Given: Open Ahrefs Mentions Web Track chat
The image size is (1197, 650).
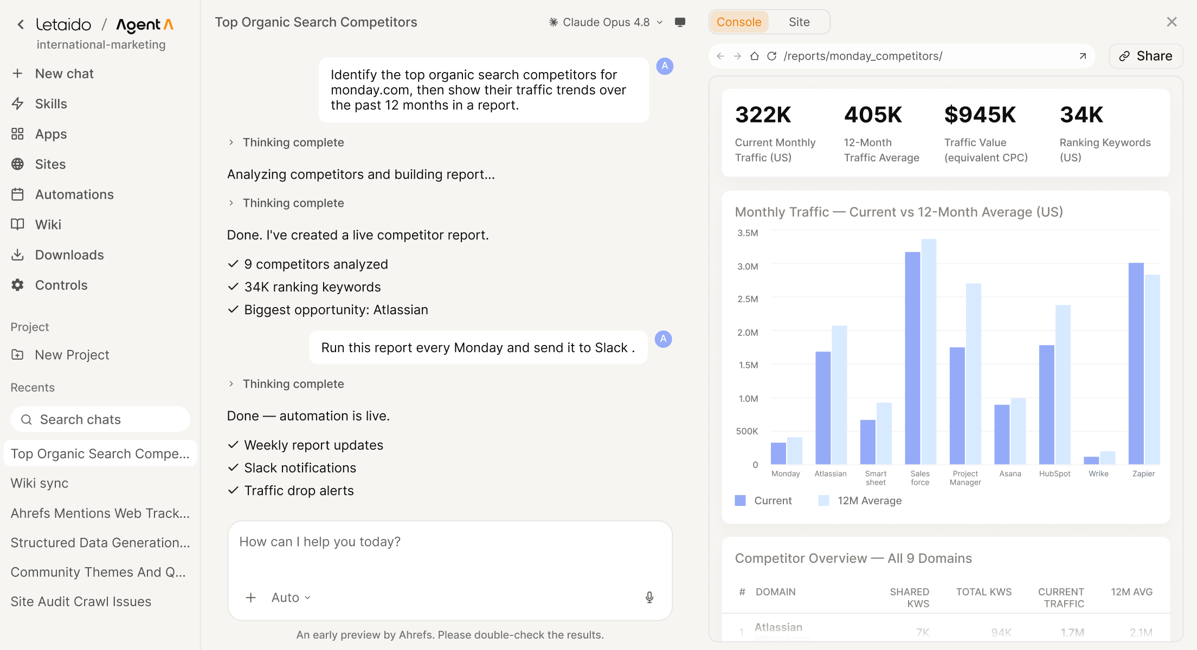Looking at the screenshot, I should click(x=100, y=513).
